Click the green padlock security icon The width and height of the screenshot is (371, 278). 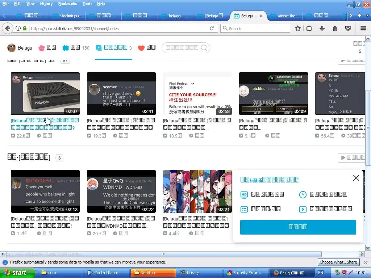point(25,28)
